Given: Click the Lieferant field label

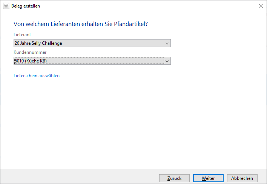Looking at the screenshot, I should (x=22, y=35).
